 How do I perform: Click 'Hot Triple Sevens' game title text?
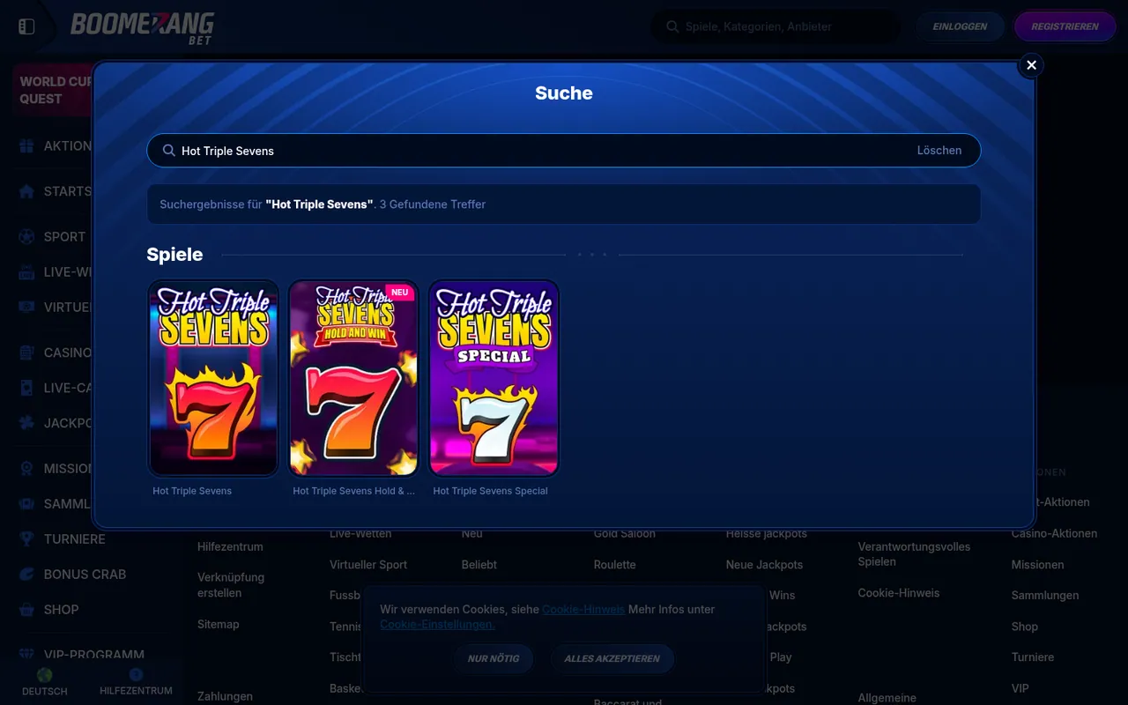192,491
